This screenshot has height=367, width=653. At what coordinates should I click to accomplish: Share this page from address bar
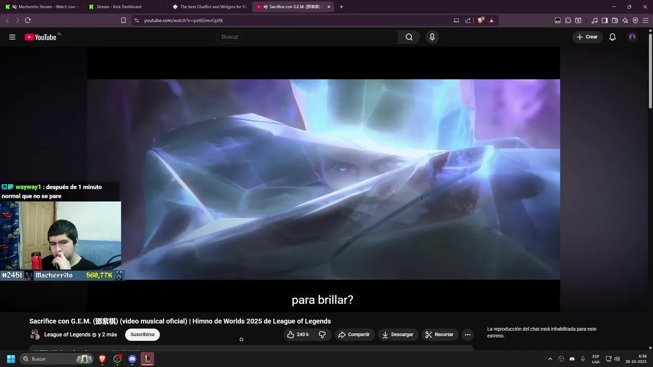[468, 20]
